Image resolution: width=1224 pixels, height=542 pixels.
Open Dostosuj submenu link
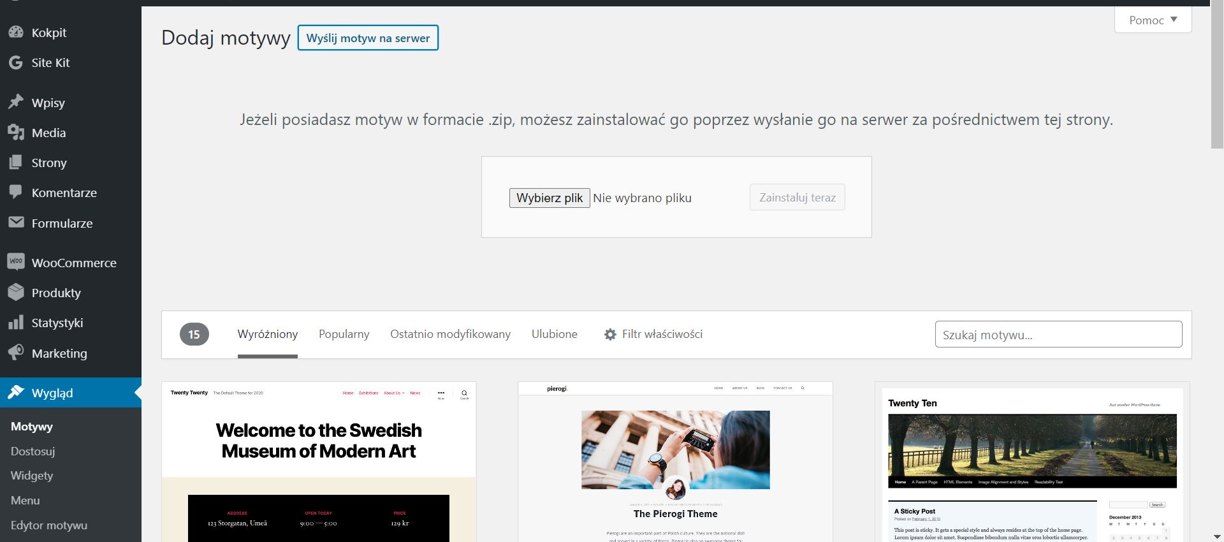[33, 451]
